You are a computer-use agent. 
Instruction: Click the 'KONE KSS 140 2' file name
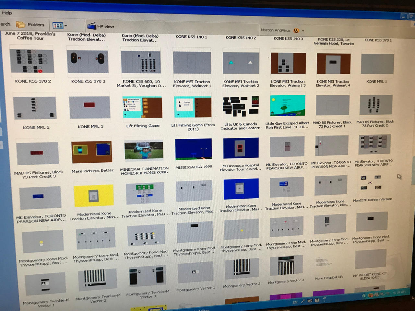(241, 38)
